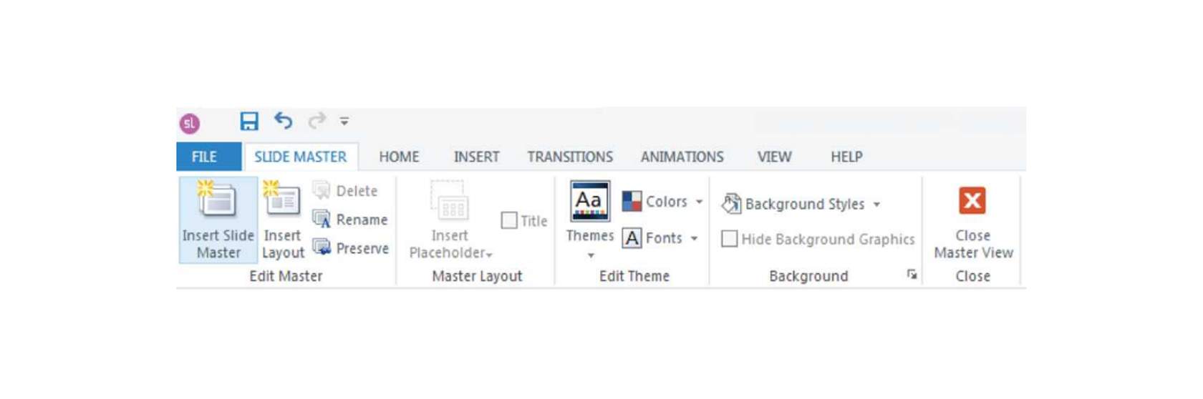Close Master View with the red X
Screen dimensions: 1203x399
click(972, 201)
